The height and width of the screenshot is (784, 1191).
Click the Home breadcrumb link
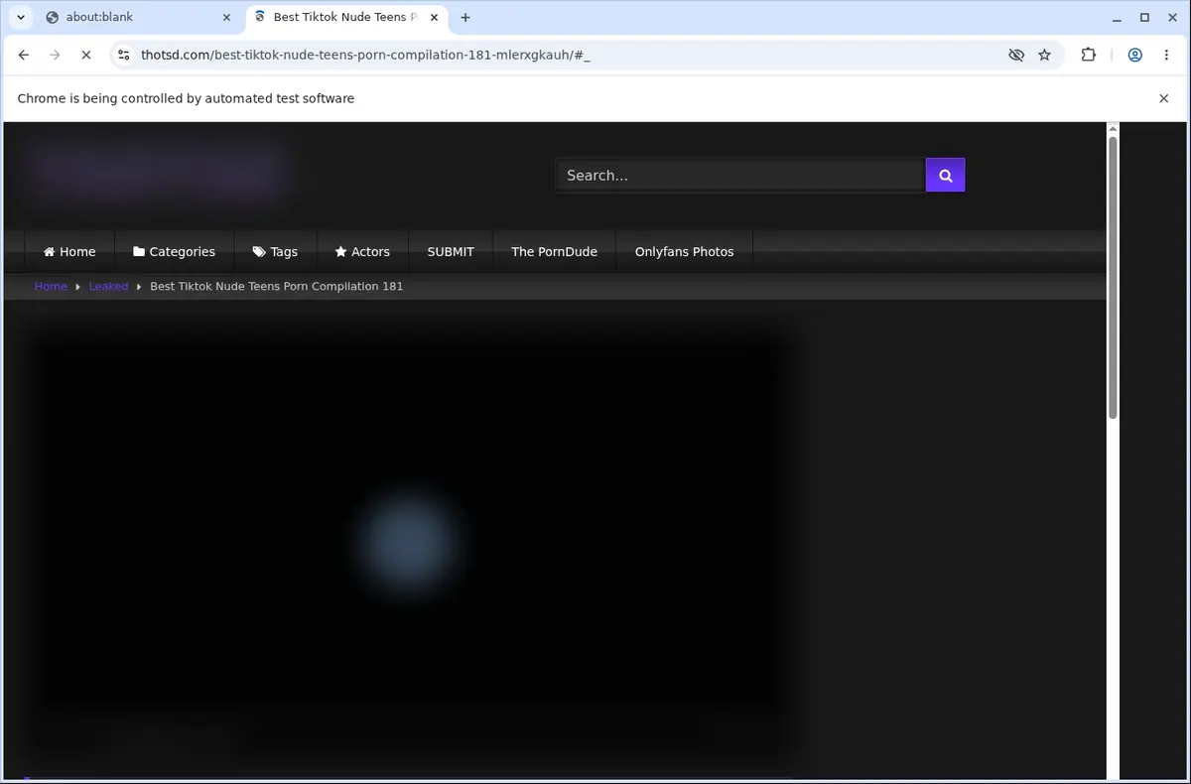(51, 286)
